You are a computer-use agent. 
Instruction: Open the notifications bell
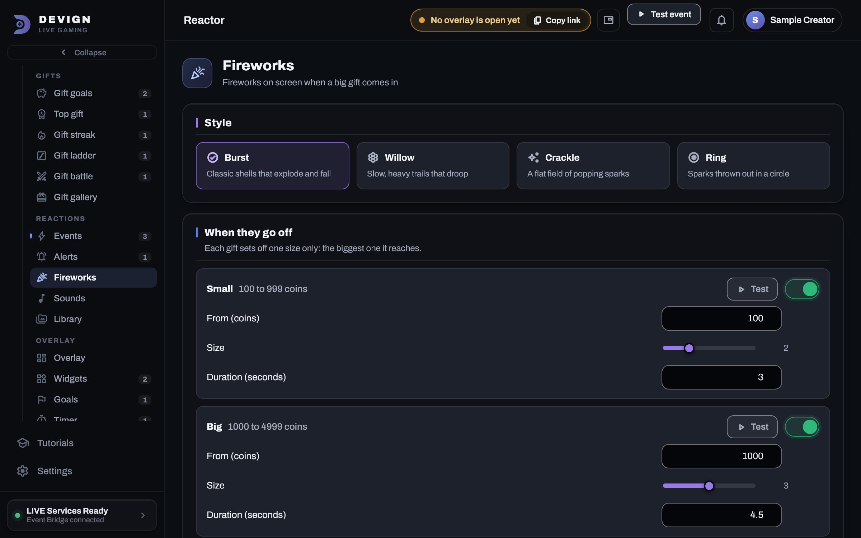click(721, 20)
